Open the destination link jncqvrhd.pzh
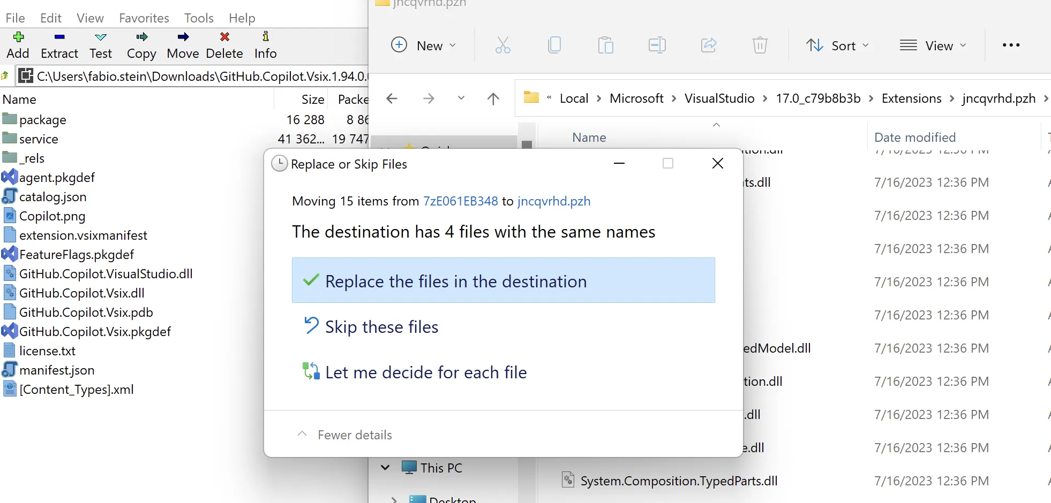1051x503 pixels. [x=554, y=201]
